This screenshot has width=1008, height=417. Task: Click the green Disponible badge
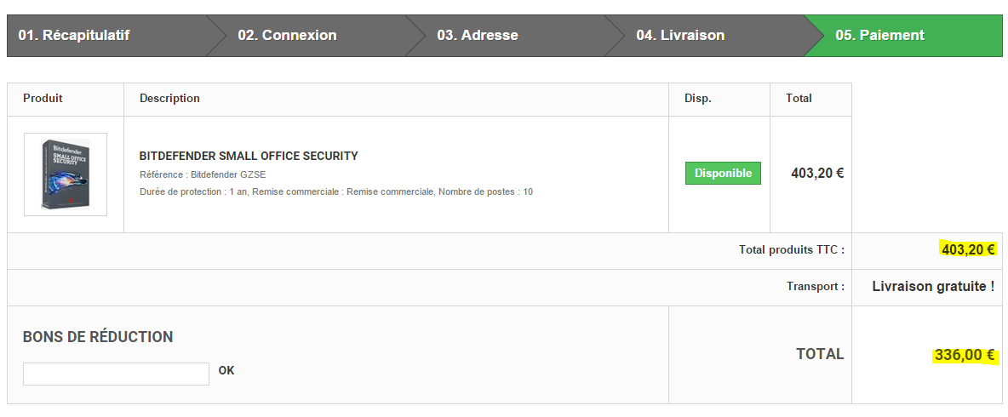pyautogui.click(x=723, y=174)
